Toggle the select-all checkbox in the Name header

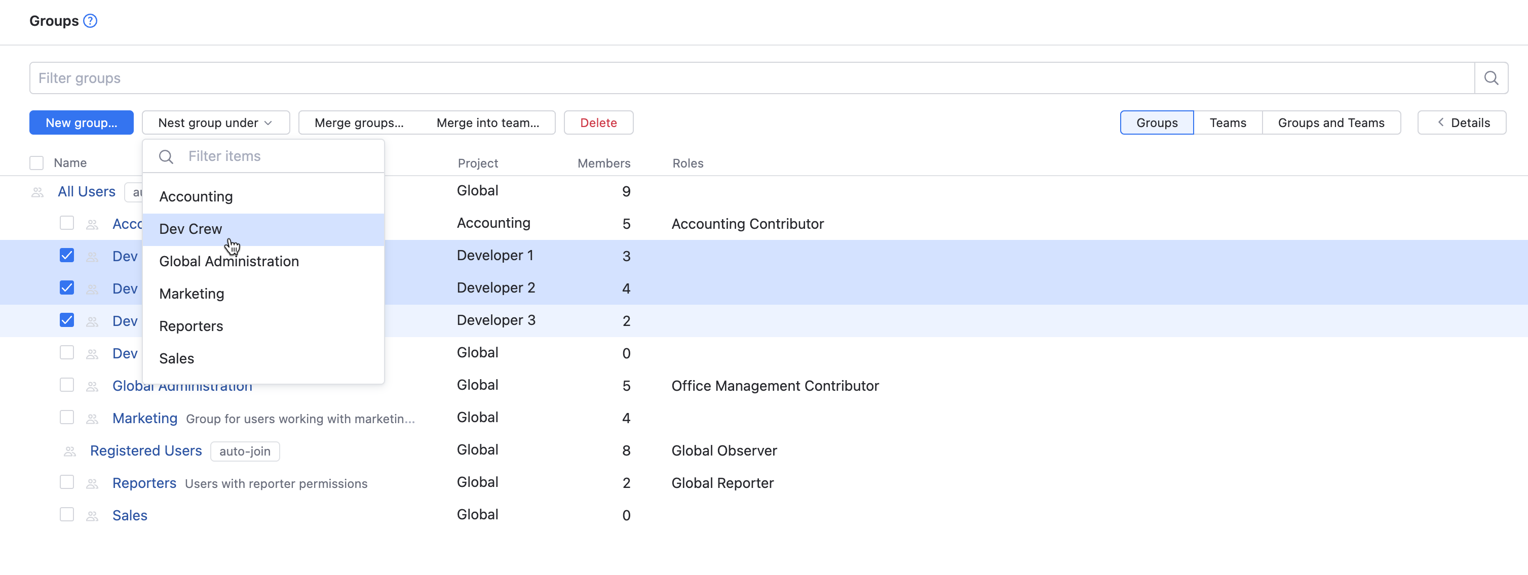[37, 163]
